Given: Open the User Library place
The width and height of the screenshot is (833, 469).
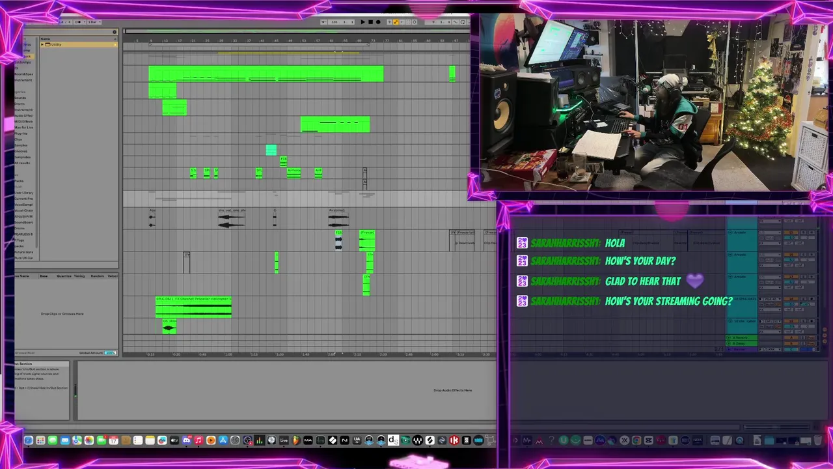Looking at the screenshot, I should click(24, 193).
